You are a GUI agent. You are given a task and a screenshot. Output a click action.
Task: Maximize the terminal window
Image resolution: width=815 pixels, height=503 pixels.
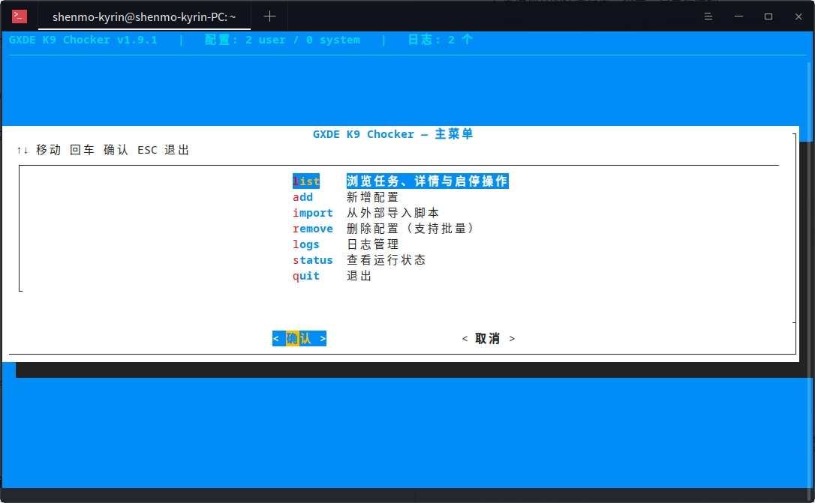point(768,16)
